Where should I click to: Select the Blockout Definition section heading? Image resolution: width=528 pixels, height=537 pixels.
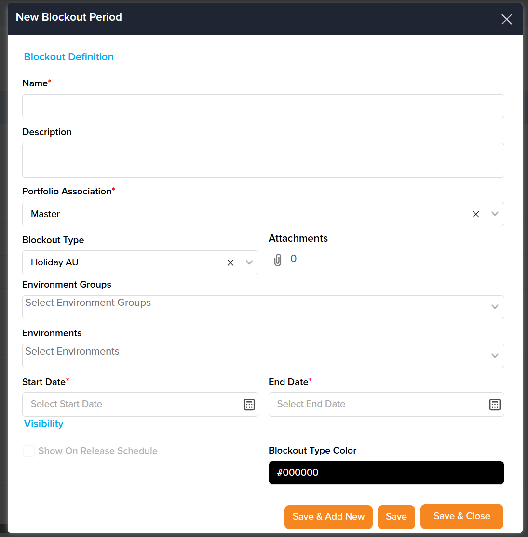pos(69,57)
